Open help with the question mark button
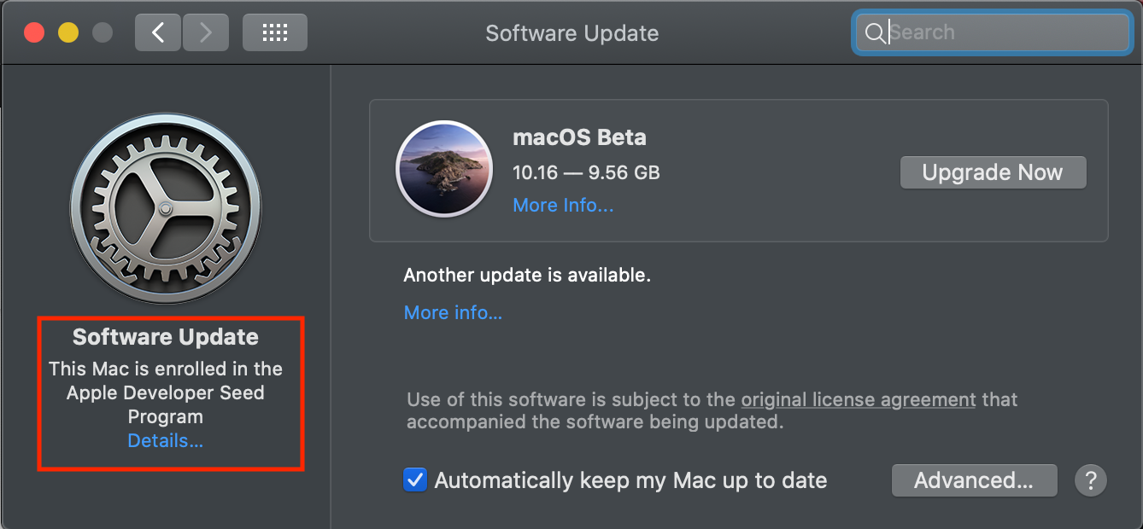 1090,480
